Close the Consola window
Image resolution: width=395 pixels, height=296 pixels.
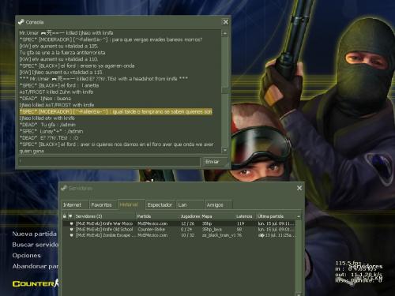pyautogui.click(x=226, y=22)
